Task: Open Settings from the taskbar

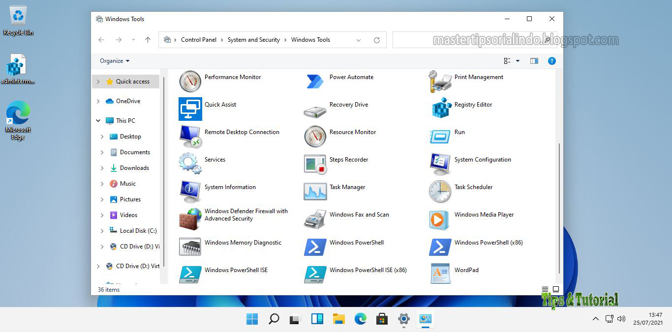Action: coord(403,319)
